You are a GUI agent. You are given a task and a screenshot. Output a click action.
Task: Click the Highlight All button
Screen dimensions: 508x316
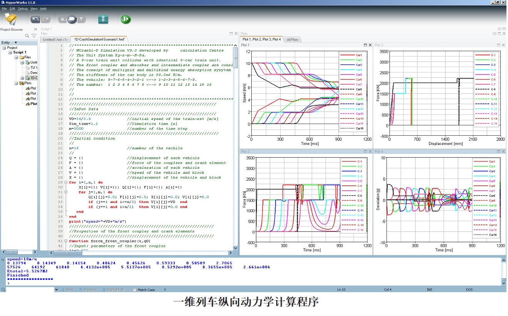pos(113,289)
